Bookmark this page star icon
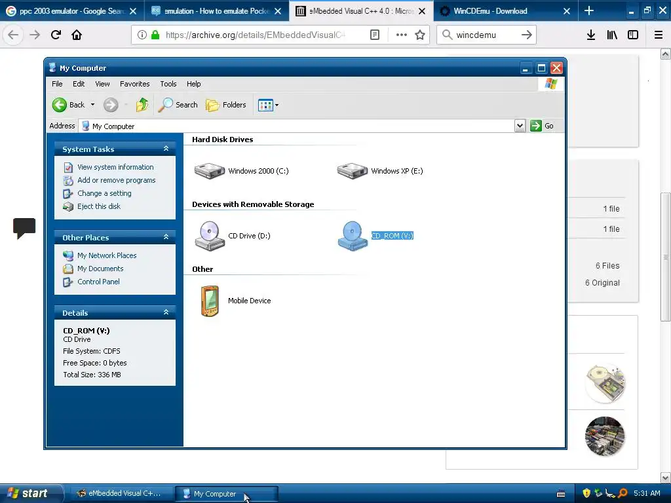This screenshot has width=671, height=503. click(420, 35)
